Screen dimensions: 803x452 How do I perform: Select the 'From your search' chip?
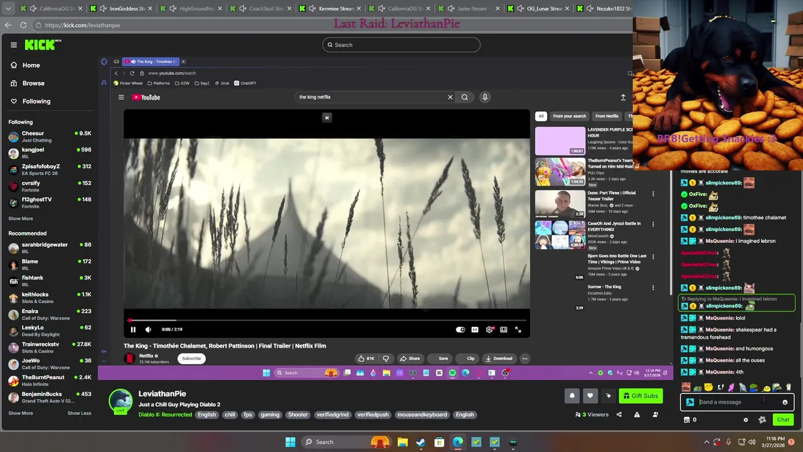tap(570, 116)
